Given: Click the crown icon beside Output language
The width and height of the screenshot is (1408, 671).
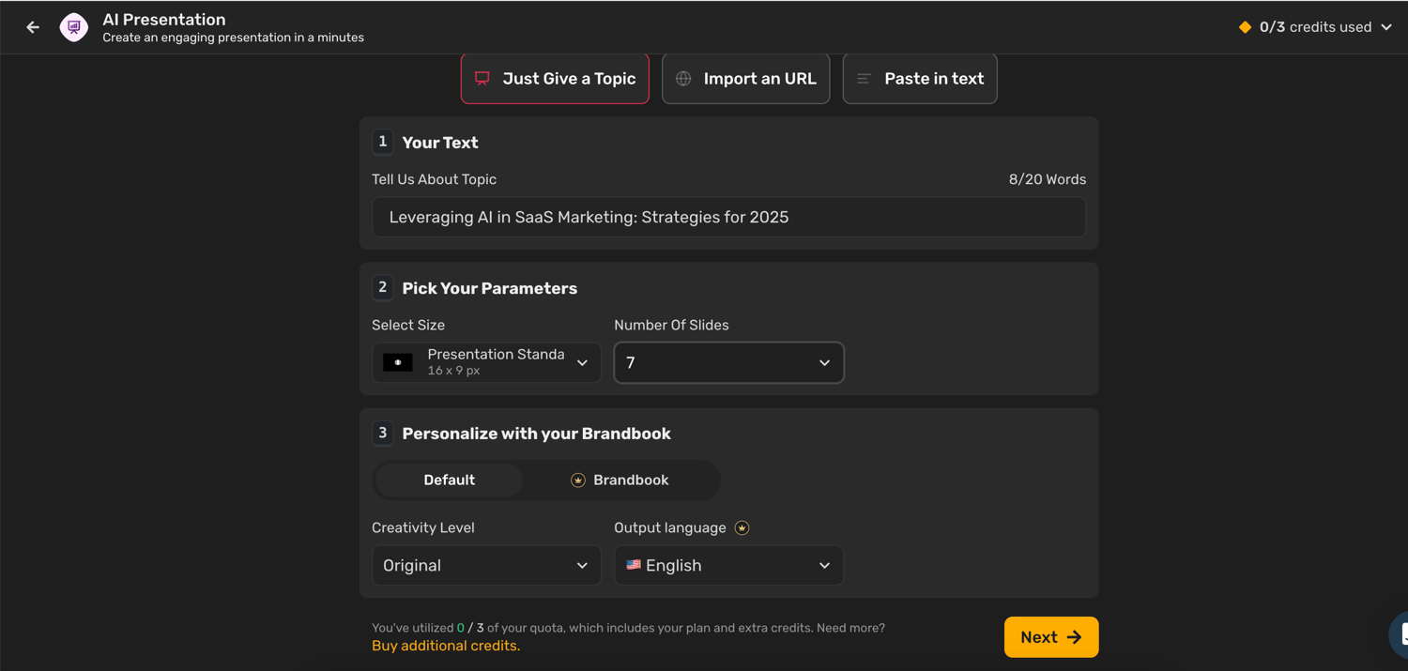Looking at the screenshot, I should coord(742,528).
